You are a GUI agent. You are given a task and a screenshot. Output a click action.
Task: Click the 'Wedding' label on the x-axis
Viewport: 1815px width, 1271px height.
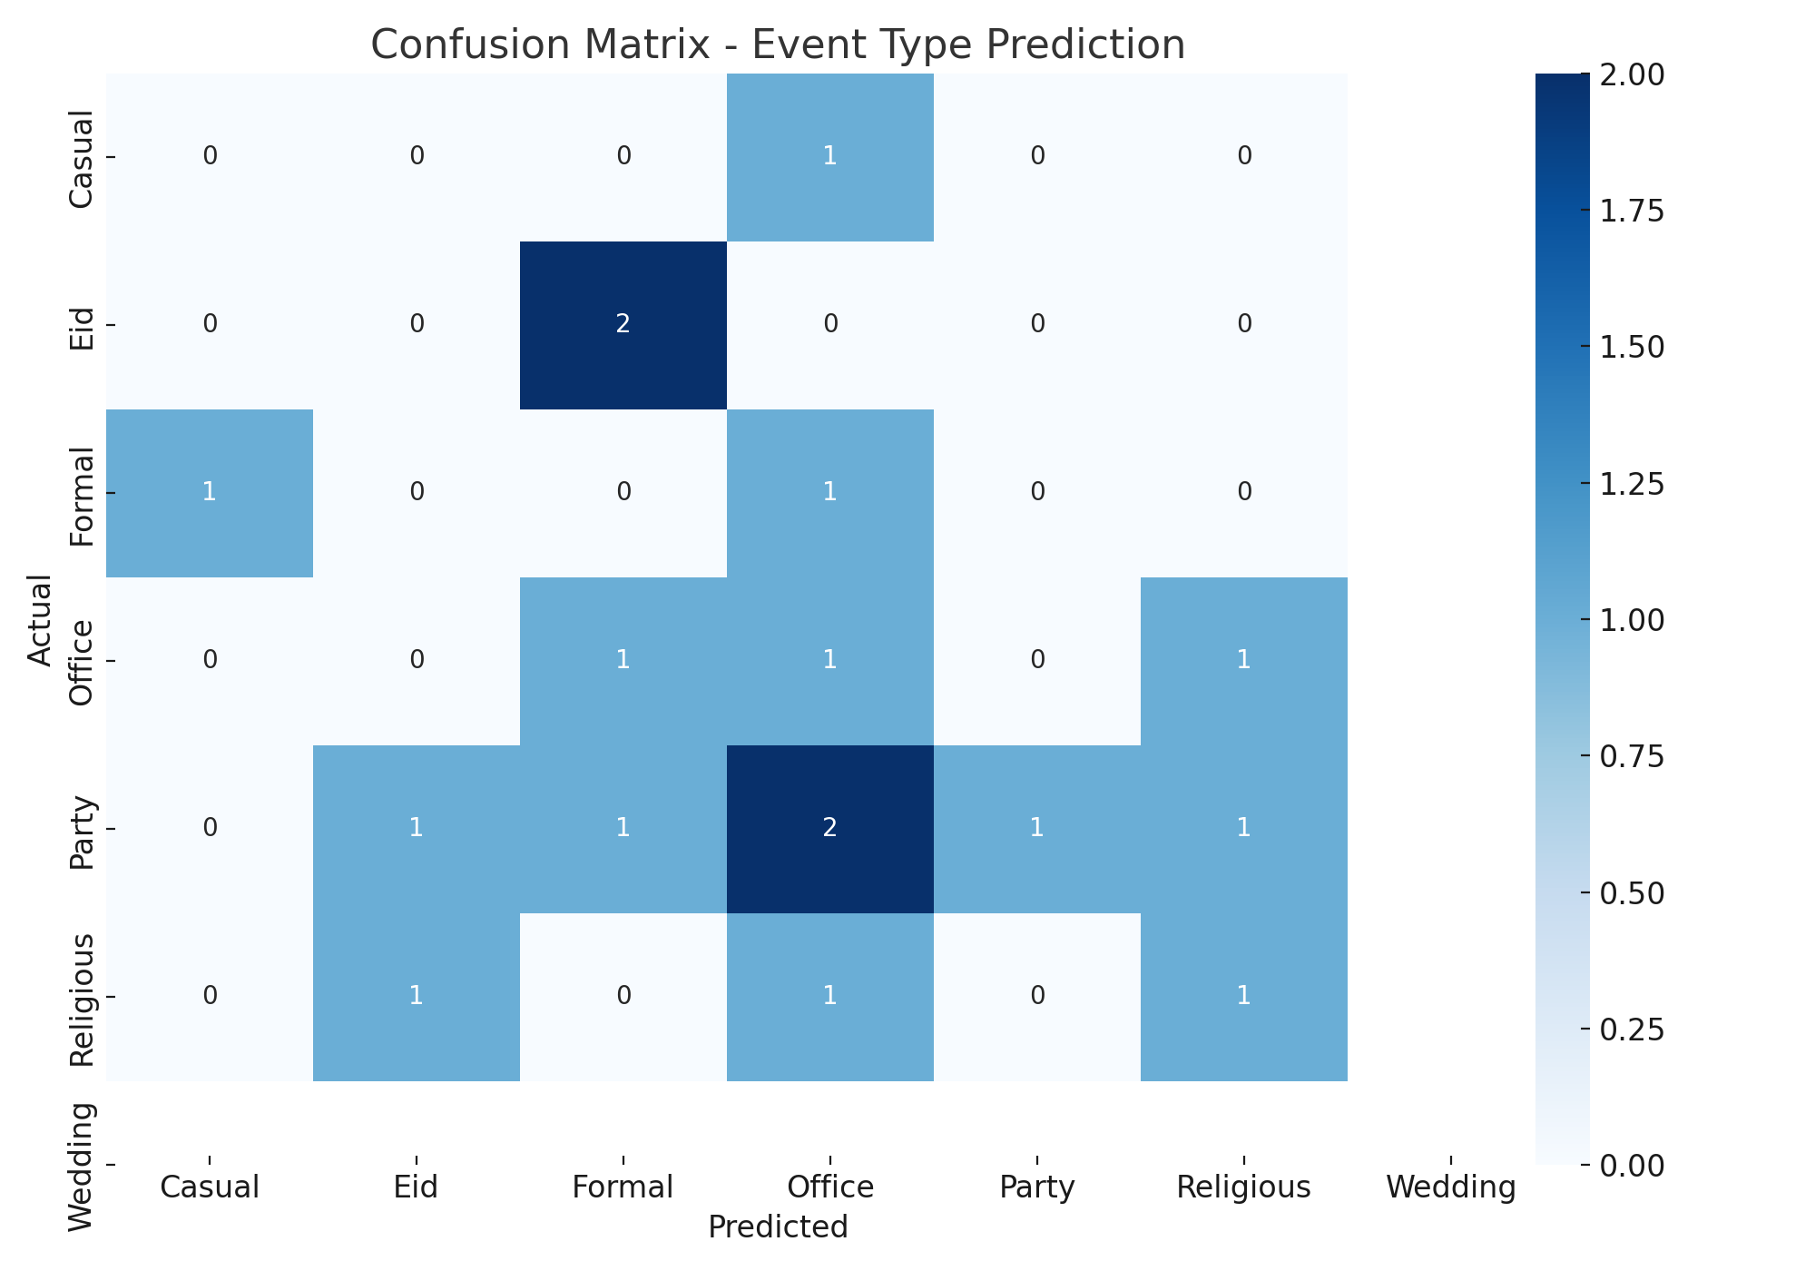click(1451, 1187)
